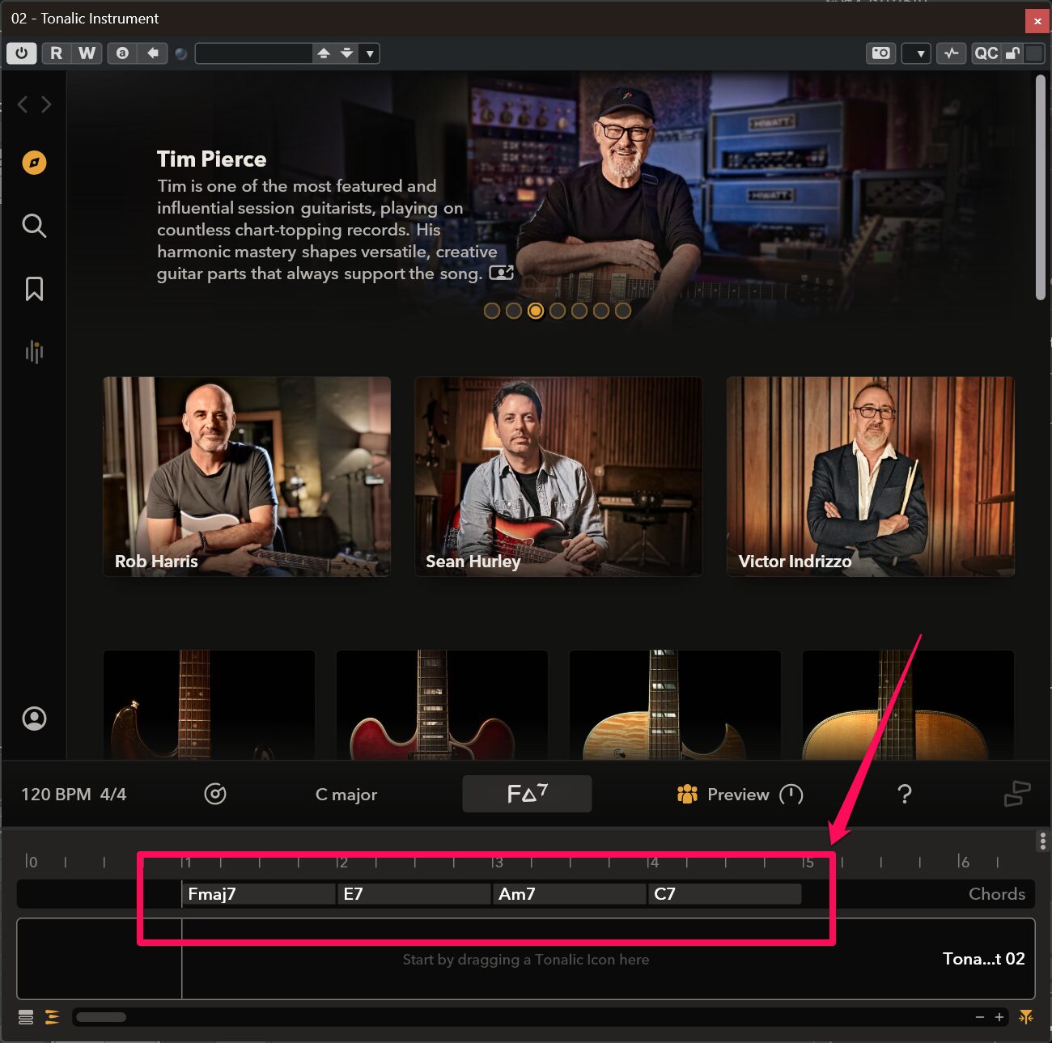The height and width of the screenshot is (1043, 1052).
Task: Open the C major key selector
Action: point(346,795)
